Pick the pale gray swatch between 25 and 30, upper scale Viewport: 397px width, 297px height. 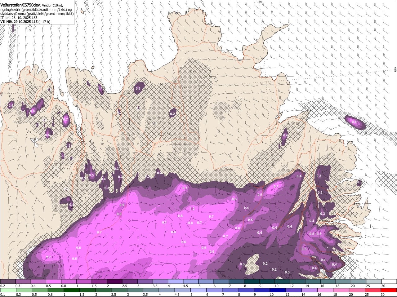pyautogui.click(x=374, y=281)
